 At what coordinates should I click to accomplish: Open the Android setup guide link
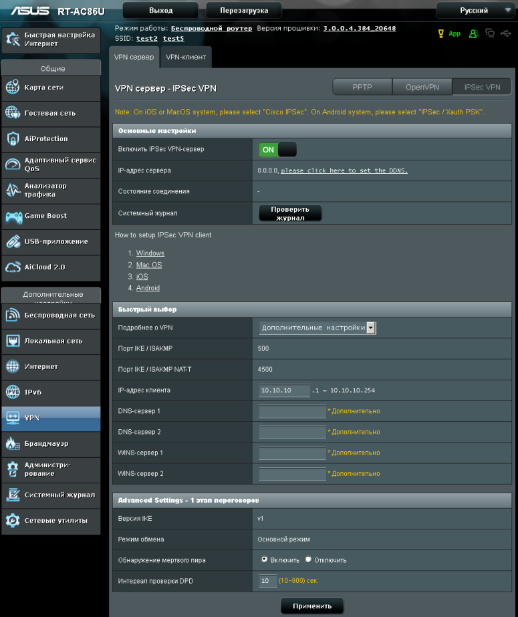(x=148, y=288)
